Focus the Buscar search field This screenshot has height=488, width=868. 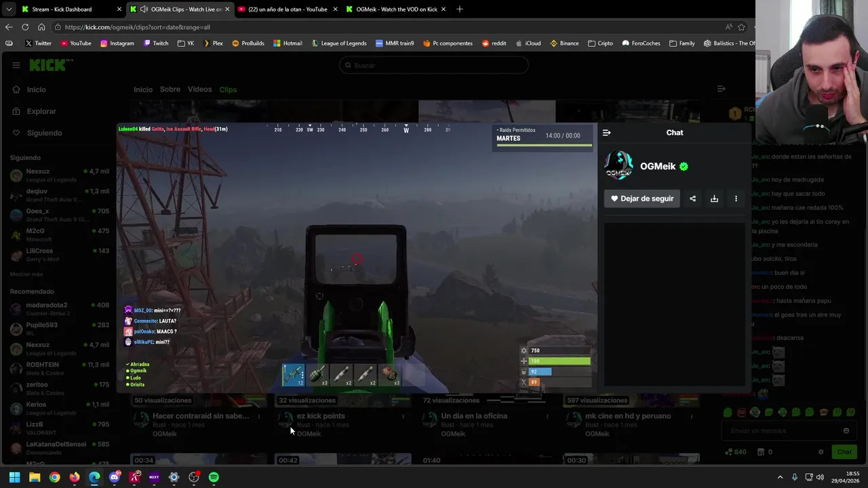434,65
